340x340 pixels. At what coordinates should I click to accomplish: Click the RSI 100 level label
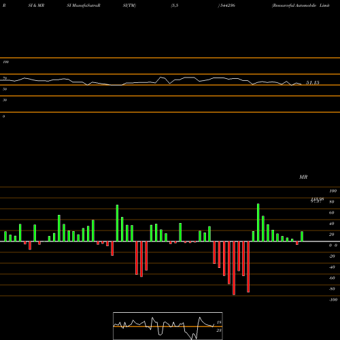point(5,62)
